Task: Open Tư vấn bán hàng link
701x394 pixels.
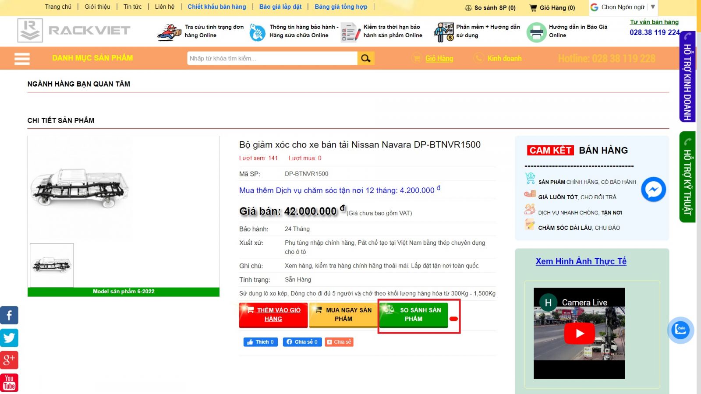Action: 654,22
